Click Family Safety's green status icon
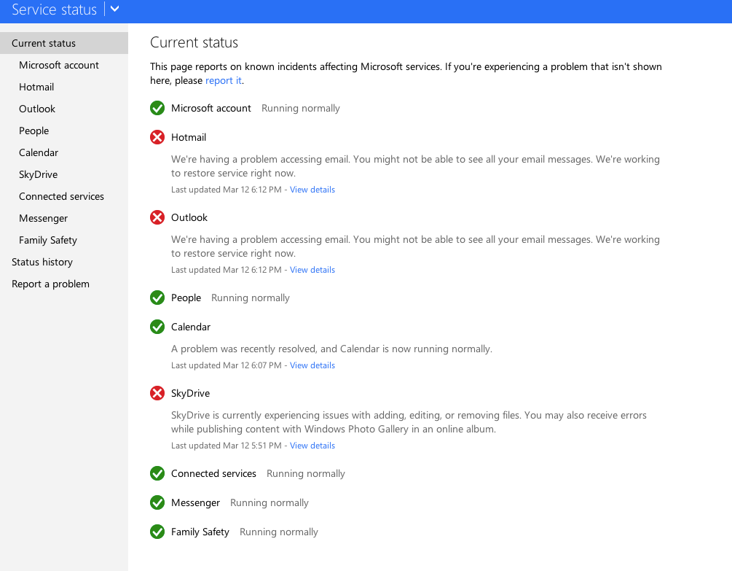Image resolution: width=732 pixels, height=571 pixels. [157, 532]
